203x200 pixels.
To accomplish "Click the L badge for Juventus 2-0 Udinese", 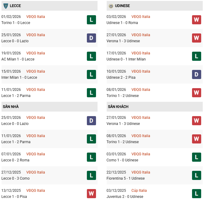I will pyautogui.click(x=196, y=194).
